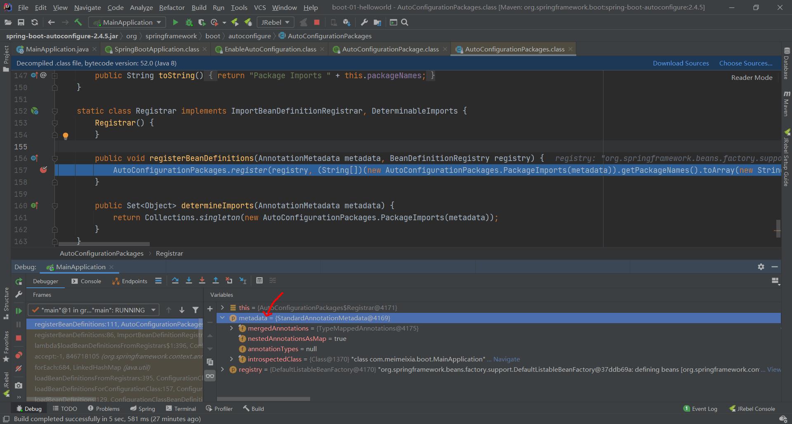This screenshot has width=792, height=424.
Task: Click Step Over icon in debugger toolbar
Action: point(175,281)
